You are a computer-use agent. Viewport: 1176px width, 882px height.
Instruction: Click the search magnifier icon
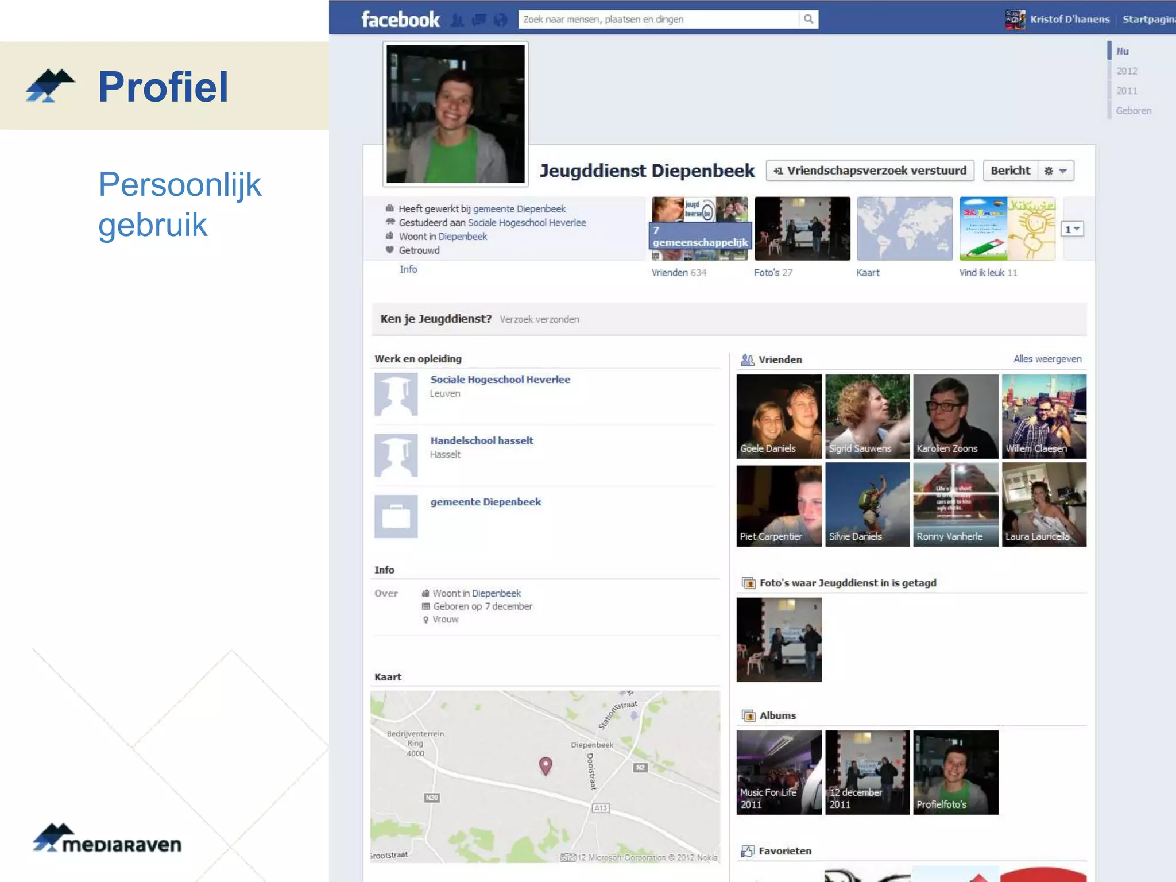pos(808,19)
